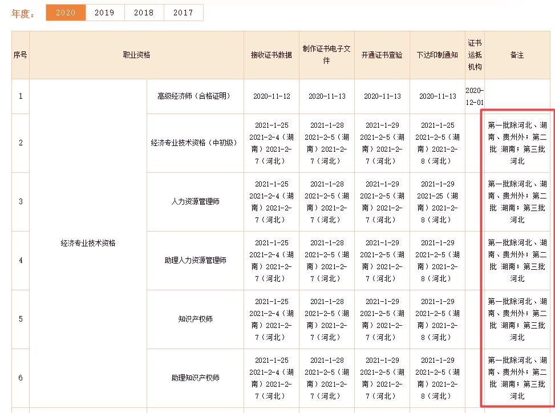Select the 备注 column header
The image size is (555, 413).
tap(516, 55)
